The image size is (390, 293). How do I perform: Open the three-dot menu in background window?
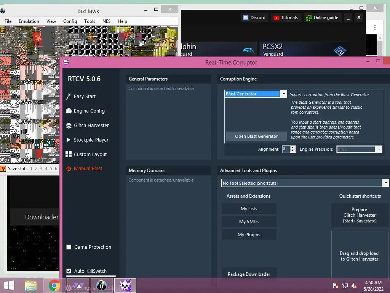(x=375, y=27)
